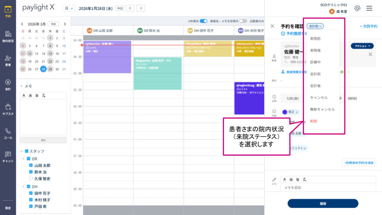382x215 pixels.
Task: Uncheck the DH group checkbox
Action: click(x=29, y=186)
